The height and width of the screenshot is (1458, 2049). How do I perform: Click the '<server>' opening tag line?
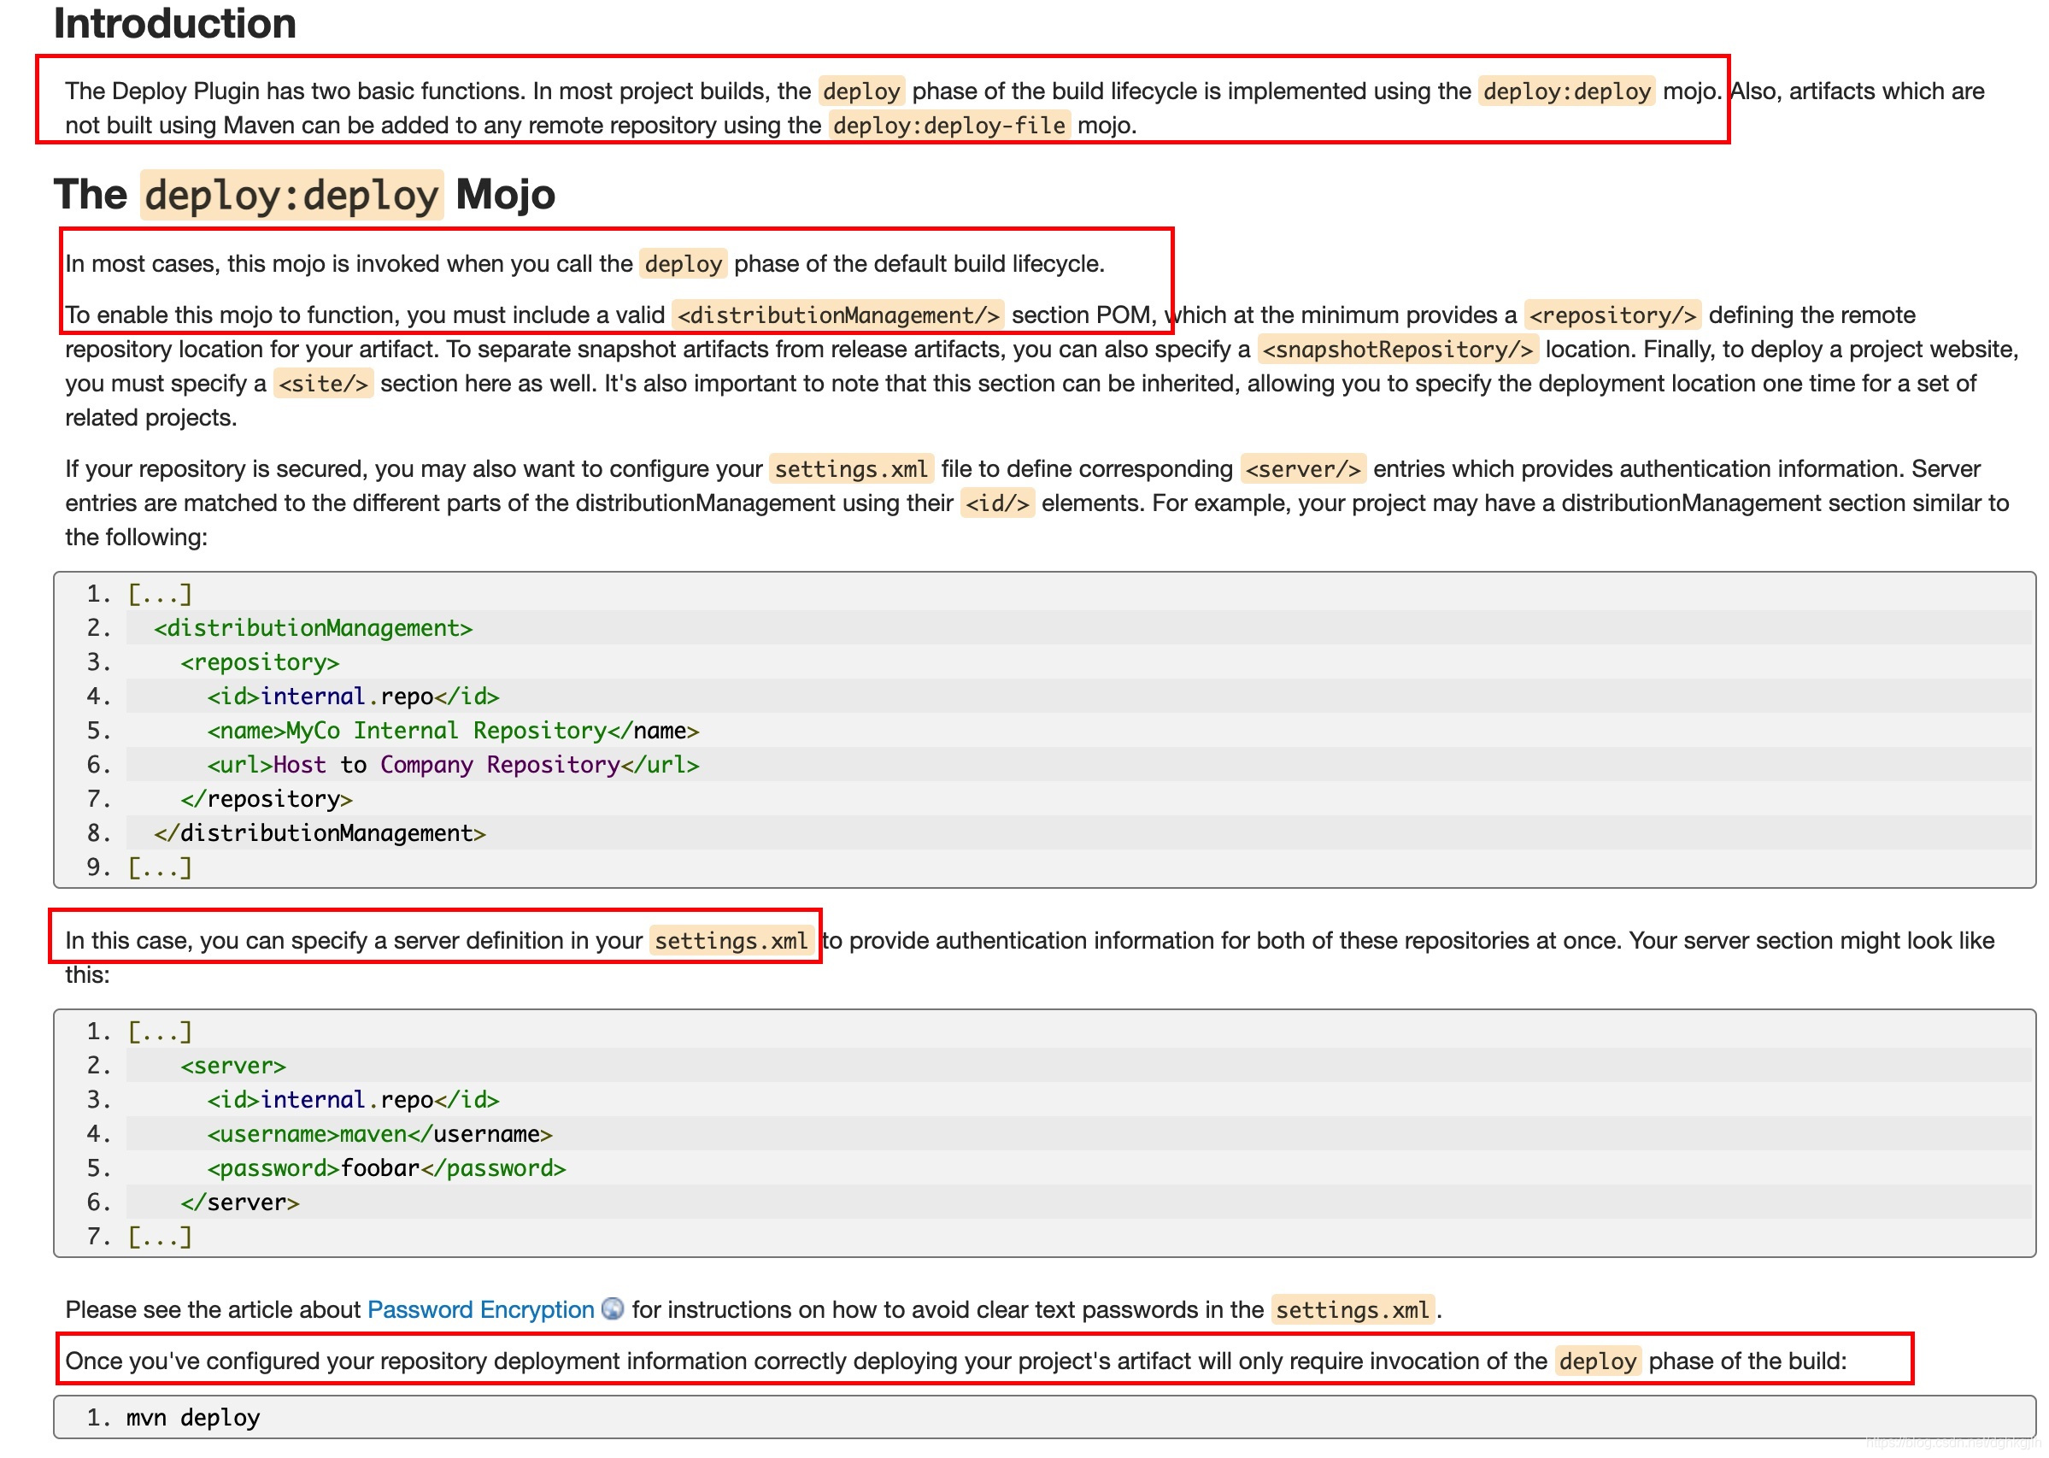point(233,1065)
